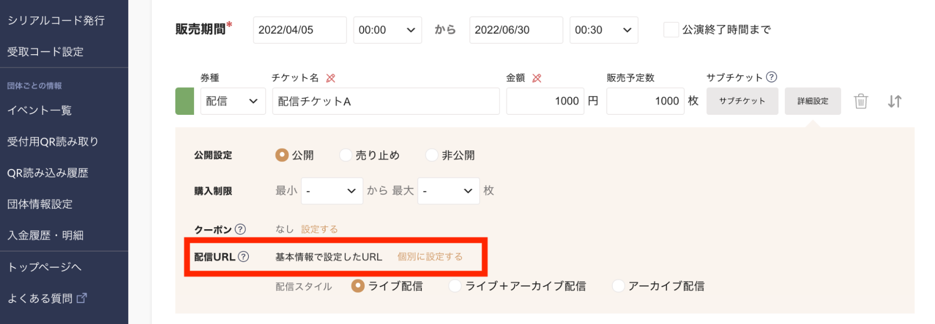The width and height of the screenshot is (935, 324).
Task: Click the pencil icon next to 金額
Action: 537,78
